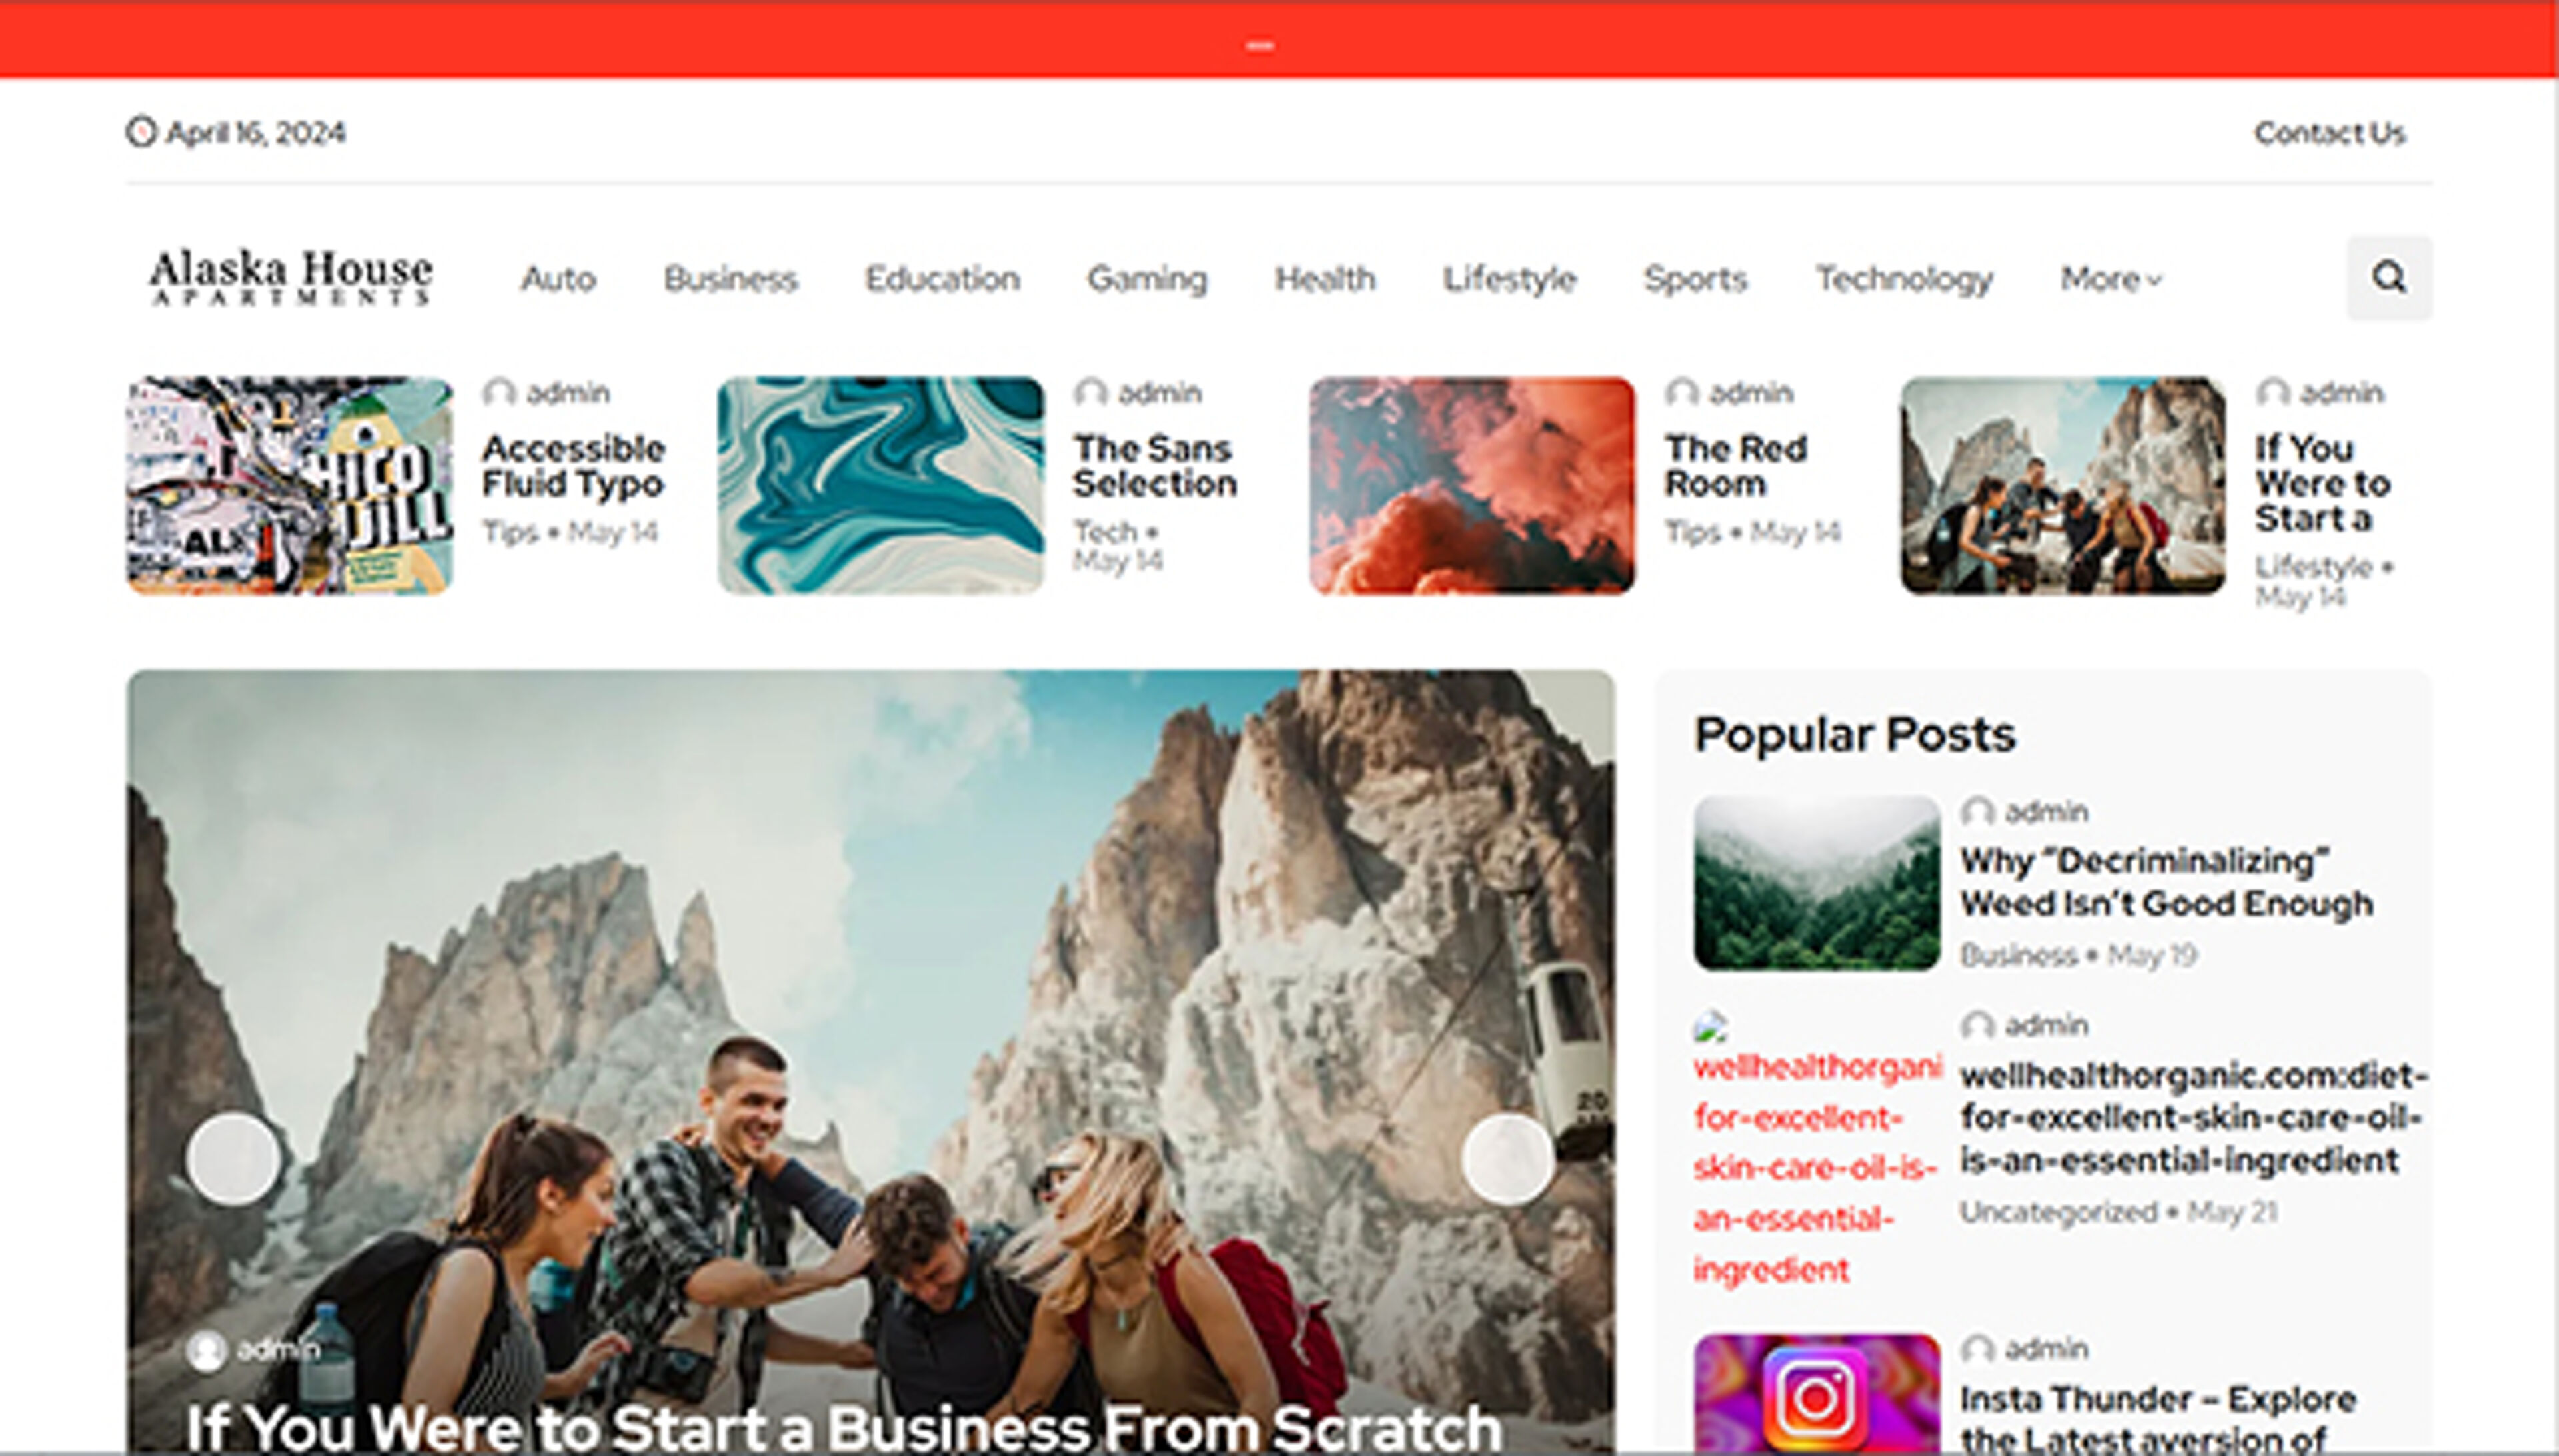
Task: Select the Lifestyle navigation item
Action: coord(1509,279)
